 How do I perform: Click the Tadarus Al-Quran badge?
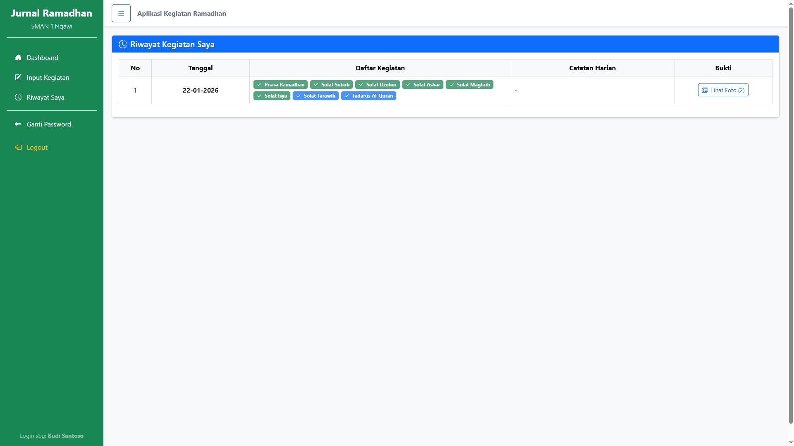(x=368, y=96)
